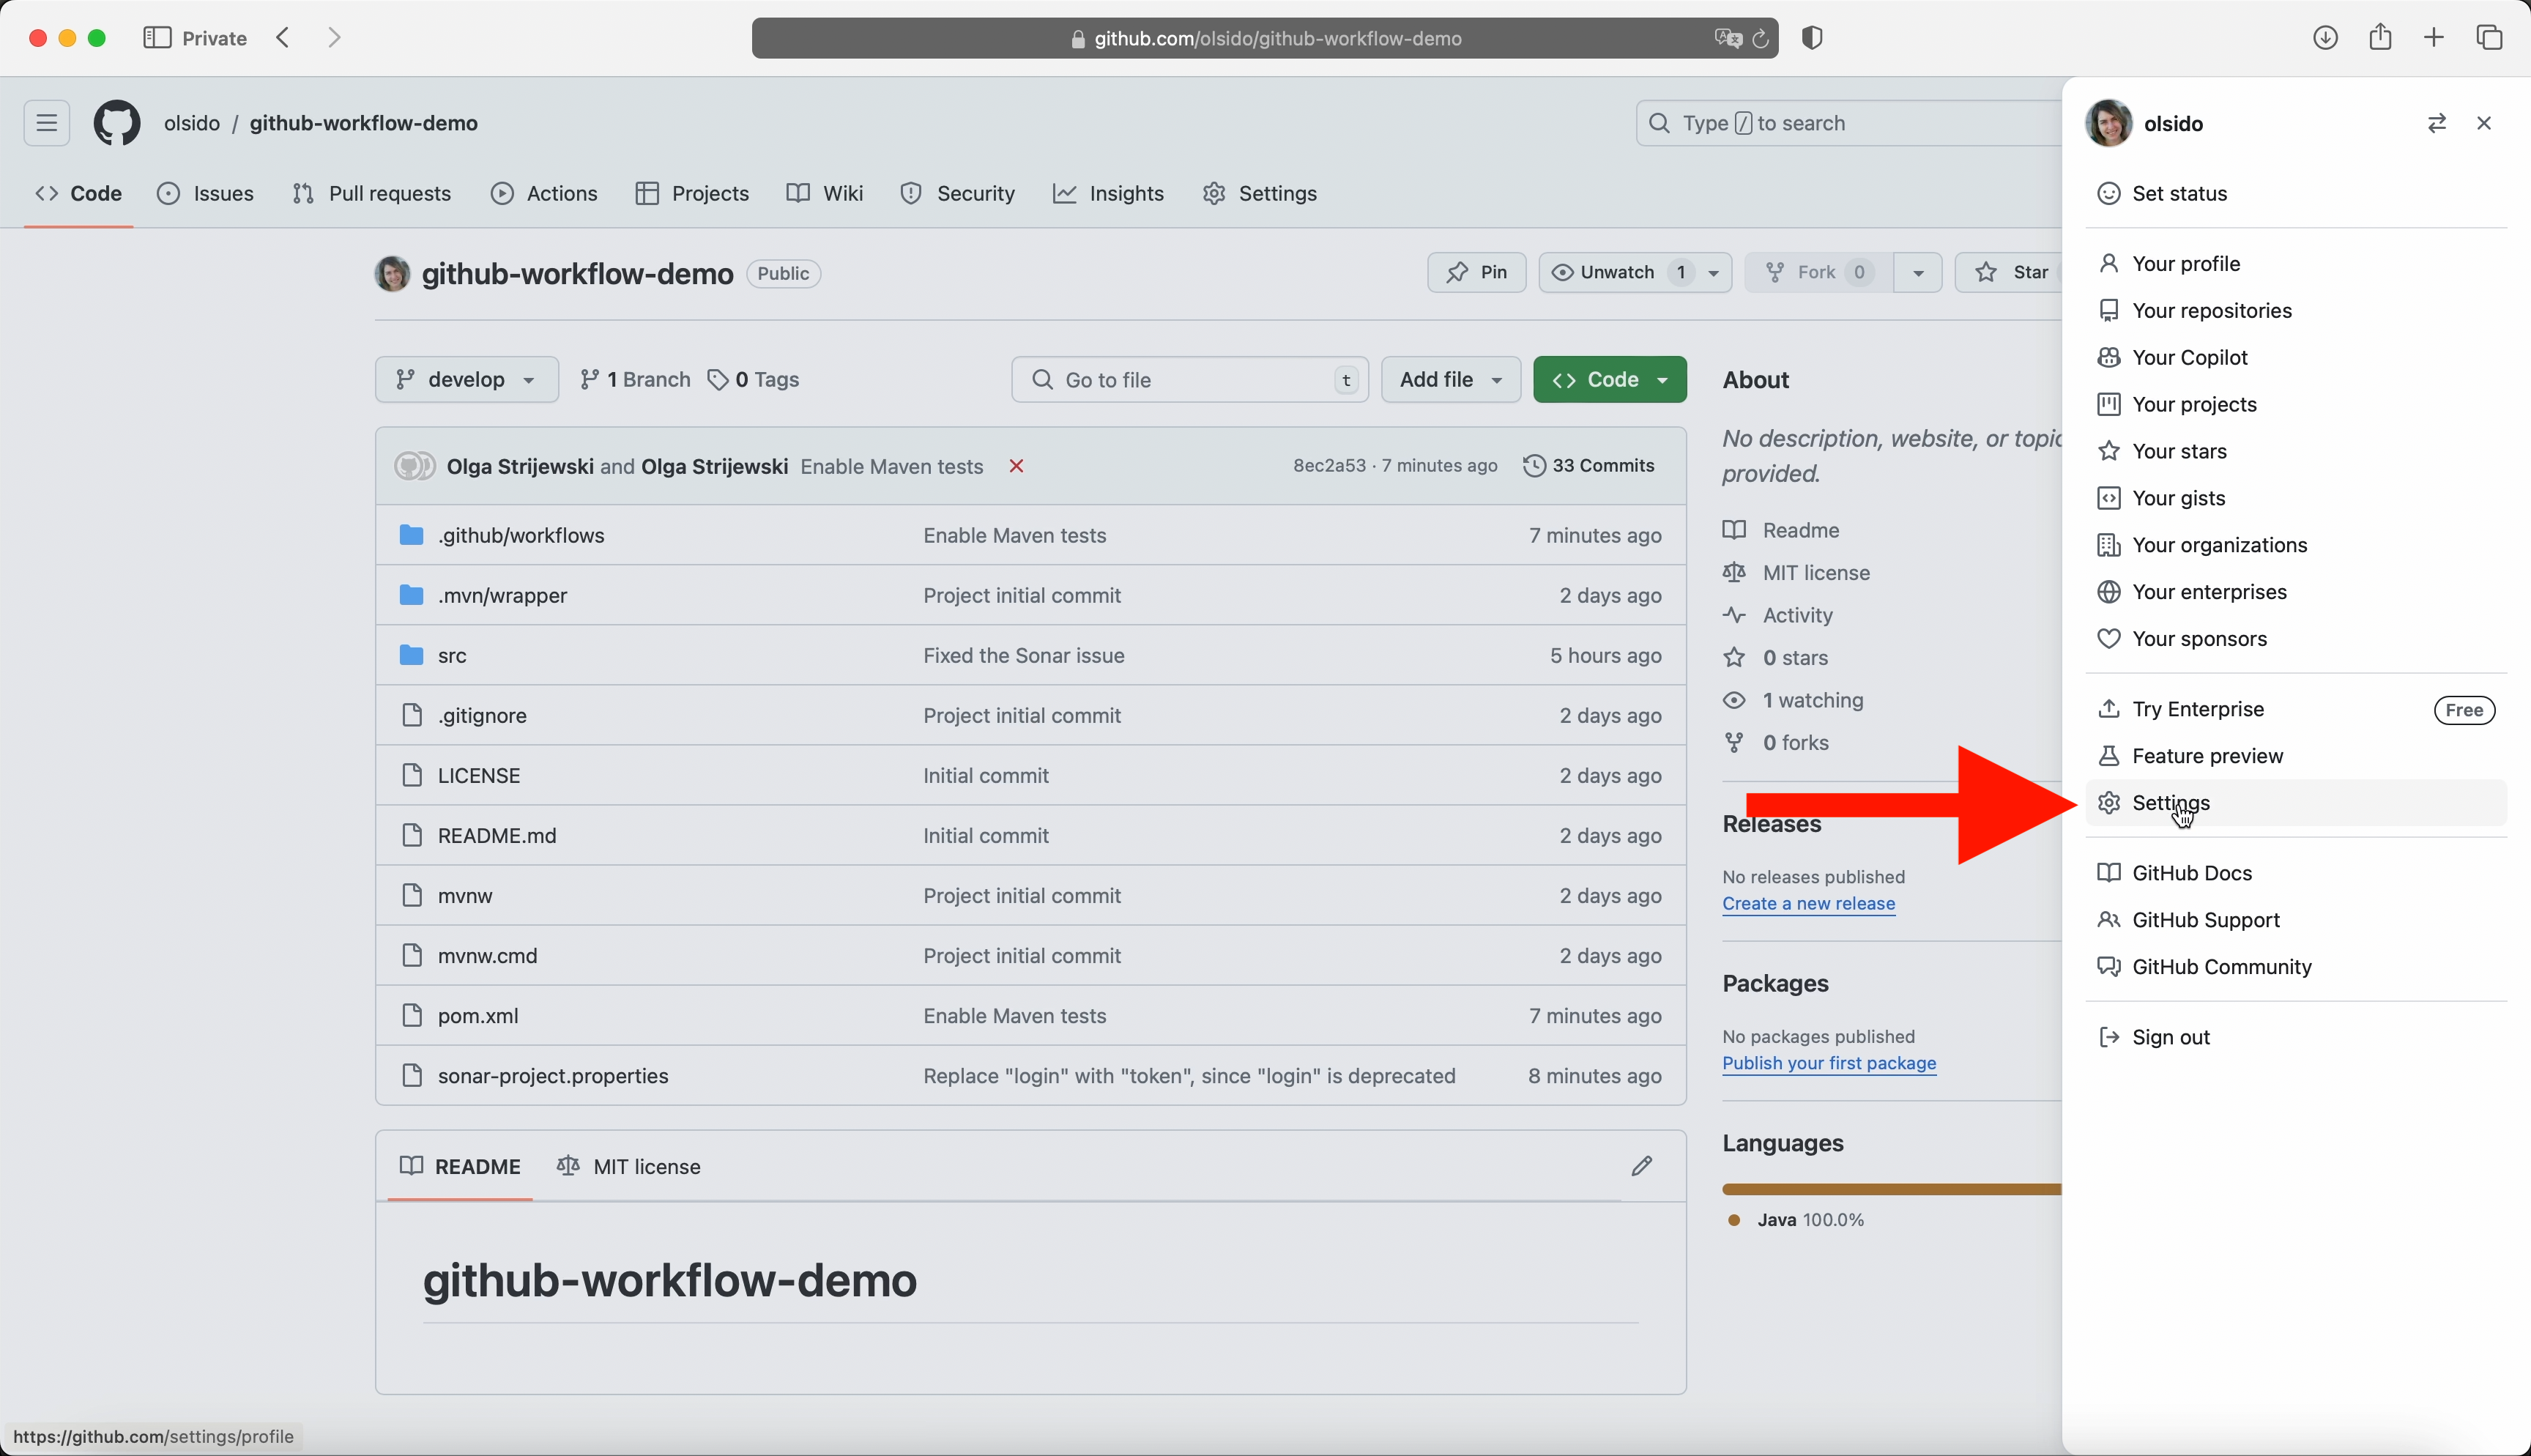Click Safari's downloads icon
The width and height of the screenshot is (2531, 1456).
(x=2325, y=38)
